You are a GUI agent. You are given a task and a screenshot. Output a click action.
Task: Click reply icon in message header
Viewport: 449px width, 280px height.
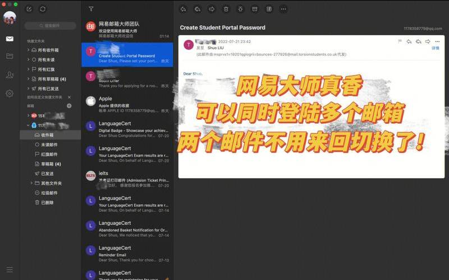[x=409, y=41]
